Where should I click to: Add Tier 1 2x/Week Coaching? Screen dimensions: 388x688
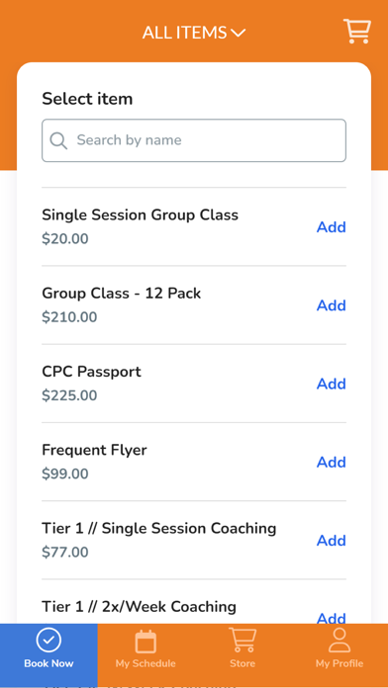(332, 618)
